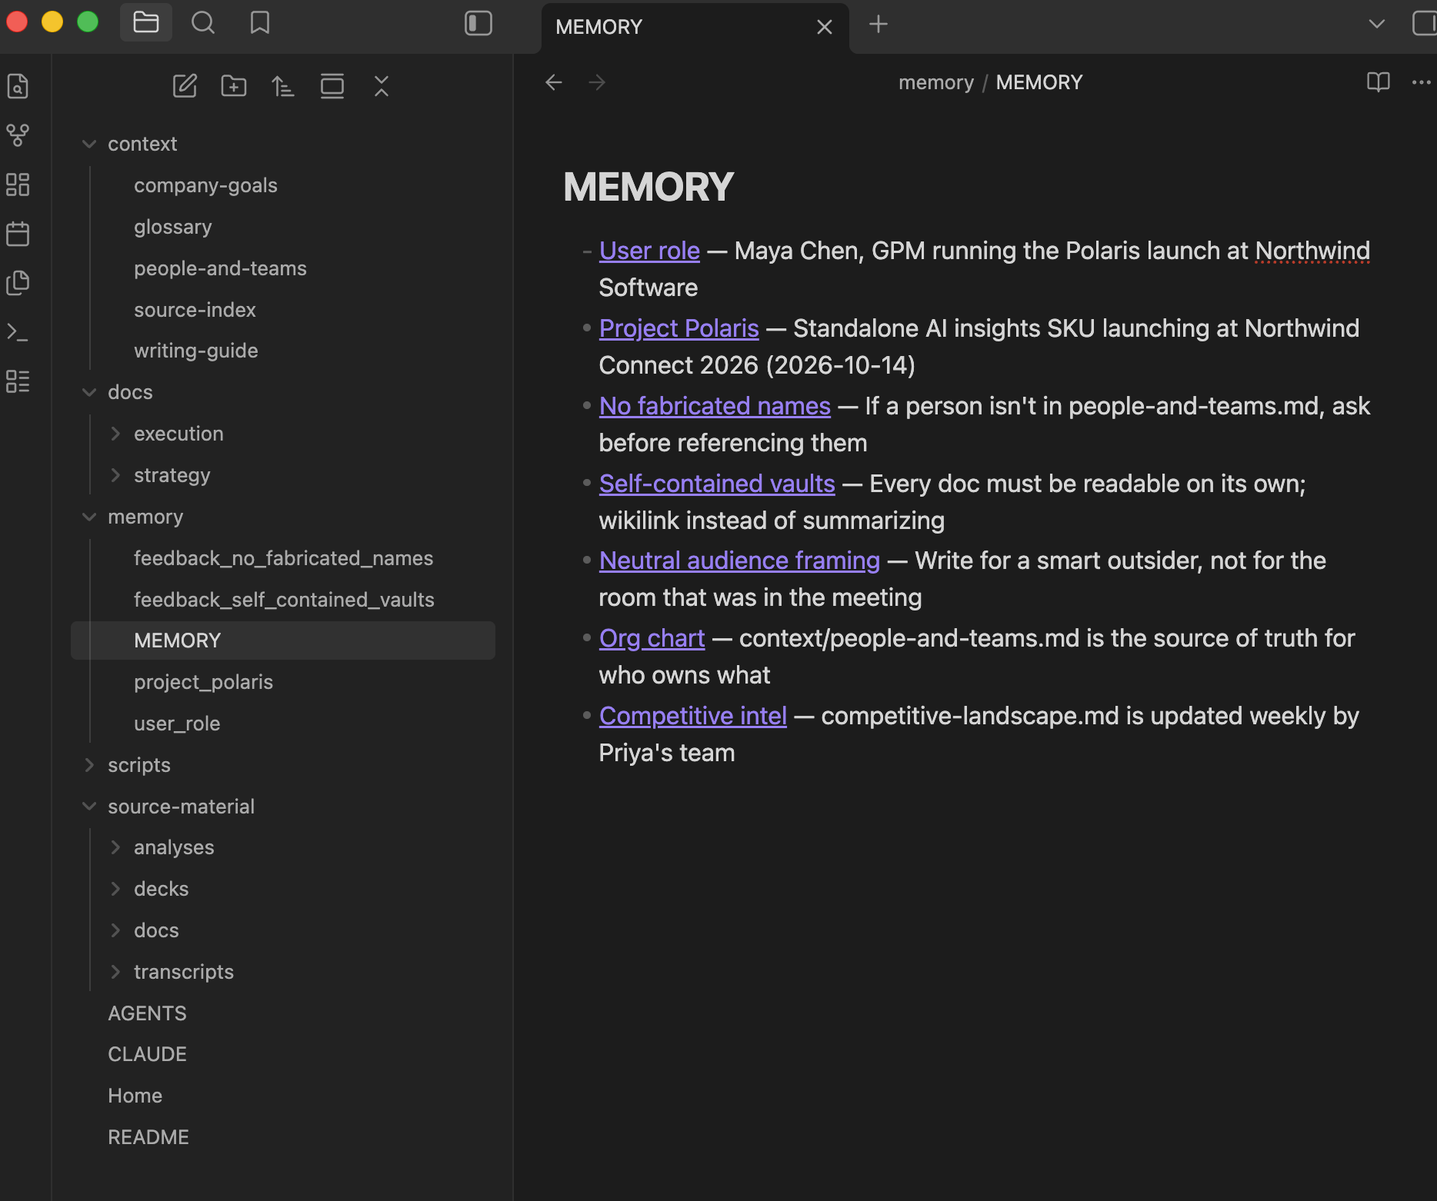The width and height of the screenshot is (1437, 1201).
Task: Open the file explorer tab icon
Action: click(146, 23)
